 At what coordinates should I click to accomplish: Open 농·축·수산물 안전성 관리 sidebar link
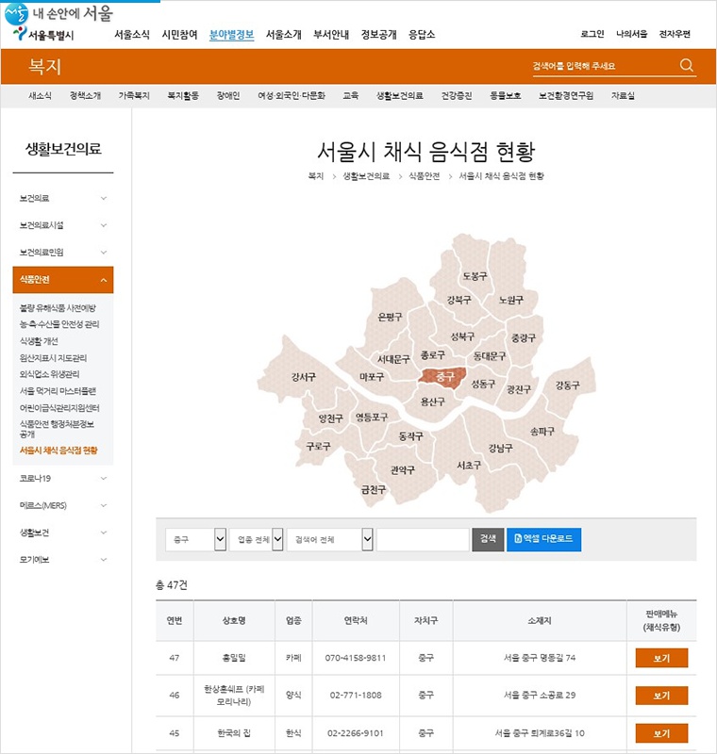tap(59, 324)
